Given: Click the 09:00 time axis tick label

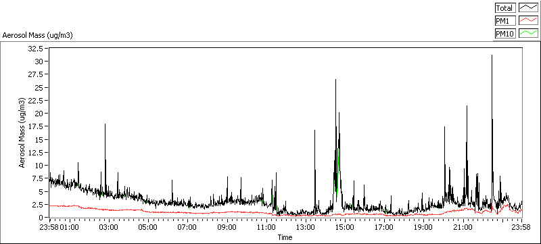Looking at the screenshot, I should click(227, 228).
